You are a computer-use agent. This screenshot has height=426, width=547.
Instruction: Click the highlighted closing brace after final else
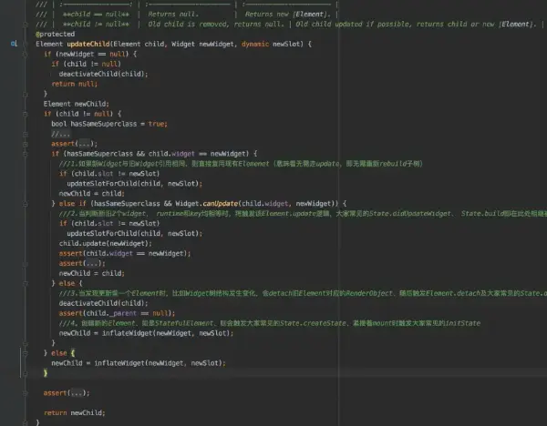click(46, 373)
